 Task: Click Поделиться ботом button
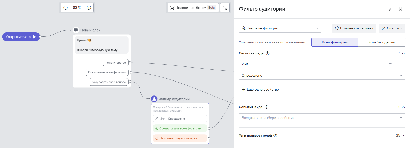193,8
